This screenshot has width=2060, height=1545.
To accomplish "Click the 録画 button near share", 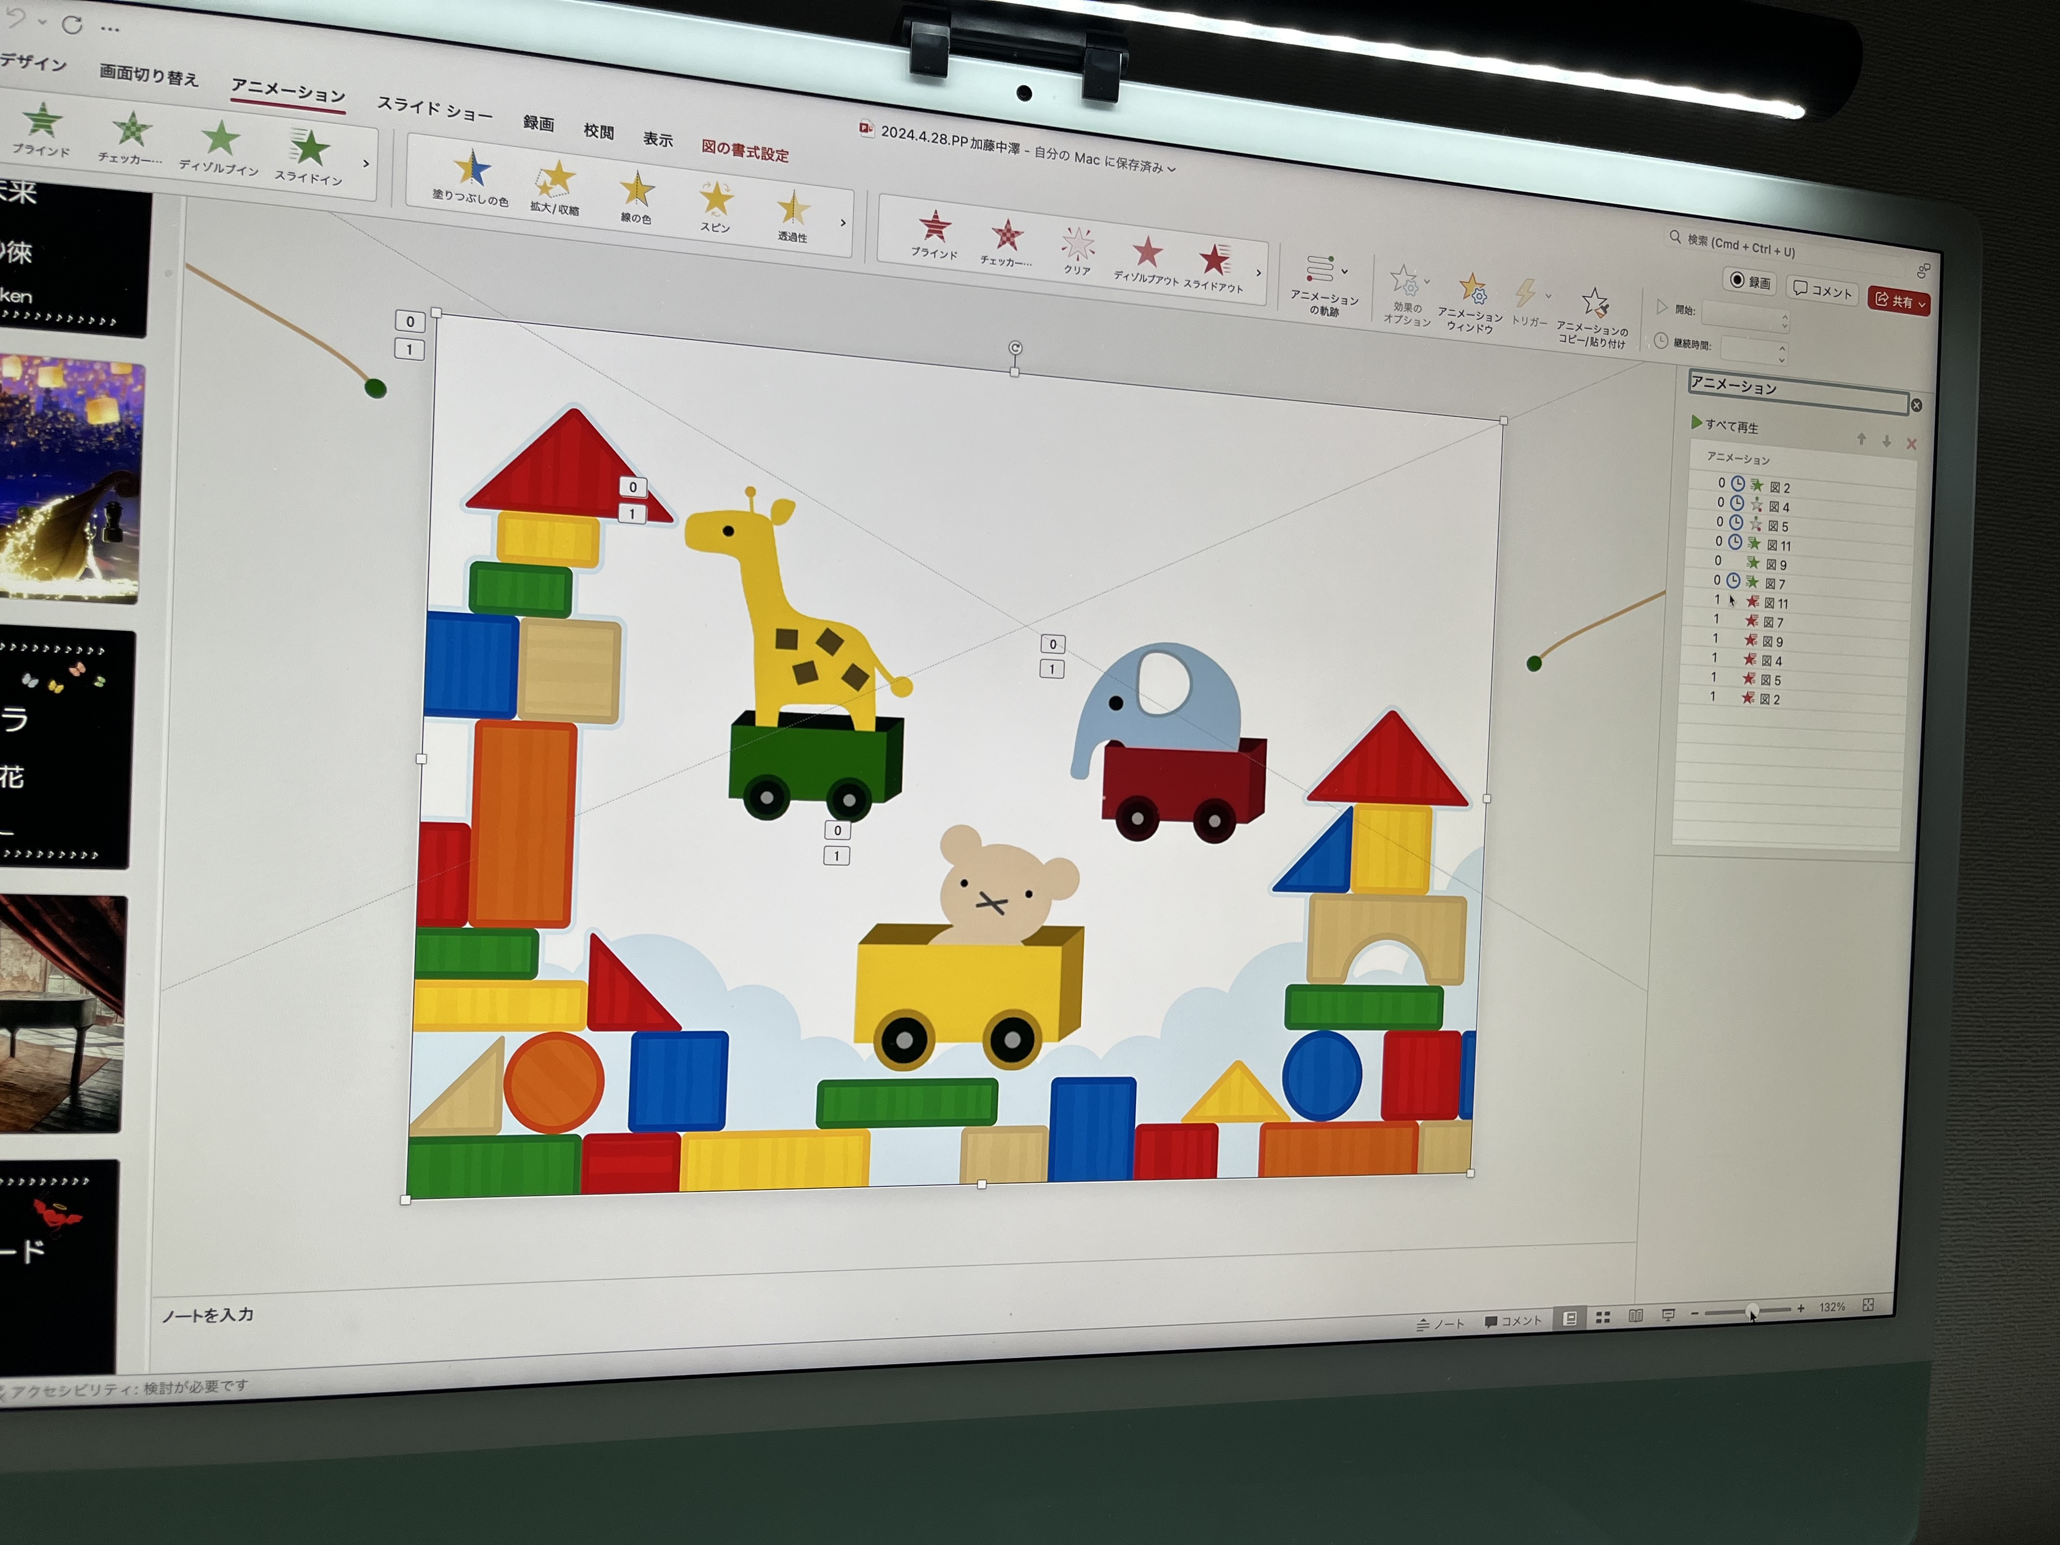I will pyautogui.click(x=1750, y=281).
